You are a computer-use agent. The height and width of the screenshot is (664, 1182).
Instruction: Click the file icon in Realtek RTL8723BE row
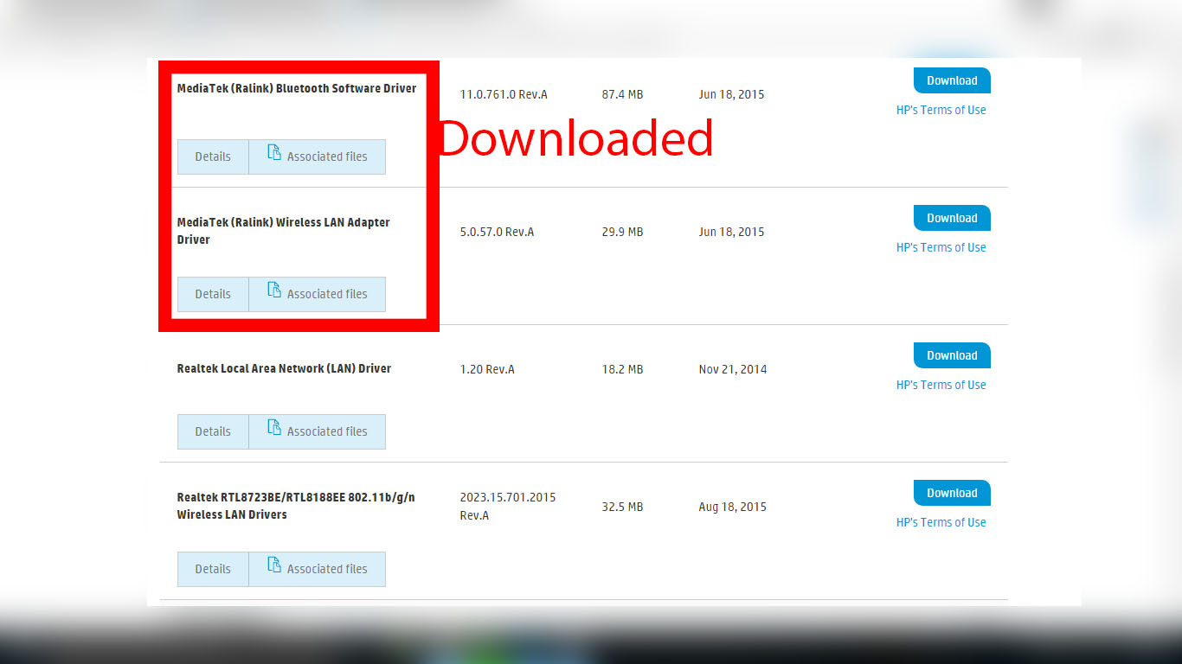pos(274,565)
